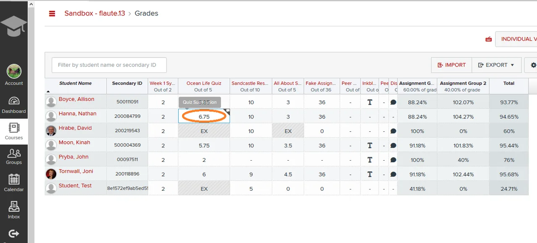This screenshot has width=537, height=243.
Task: Open the Export dropdown
Action: (497, 65)
